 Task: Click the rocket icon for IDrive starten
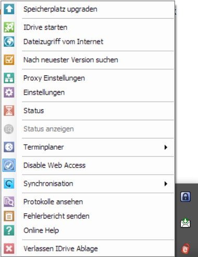(x=9, y=27)
